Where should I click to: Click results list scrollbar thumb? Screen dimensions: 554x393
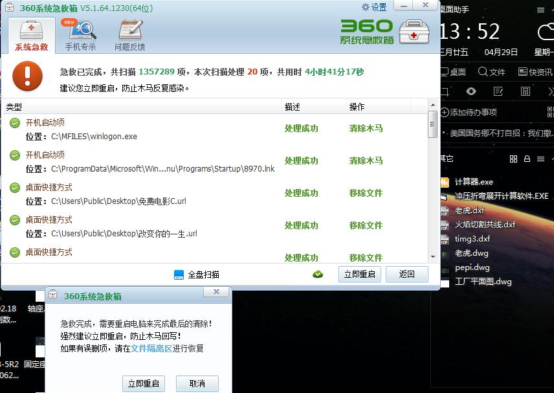(432, 124)
